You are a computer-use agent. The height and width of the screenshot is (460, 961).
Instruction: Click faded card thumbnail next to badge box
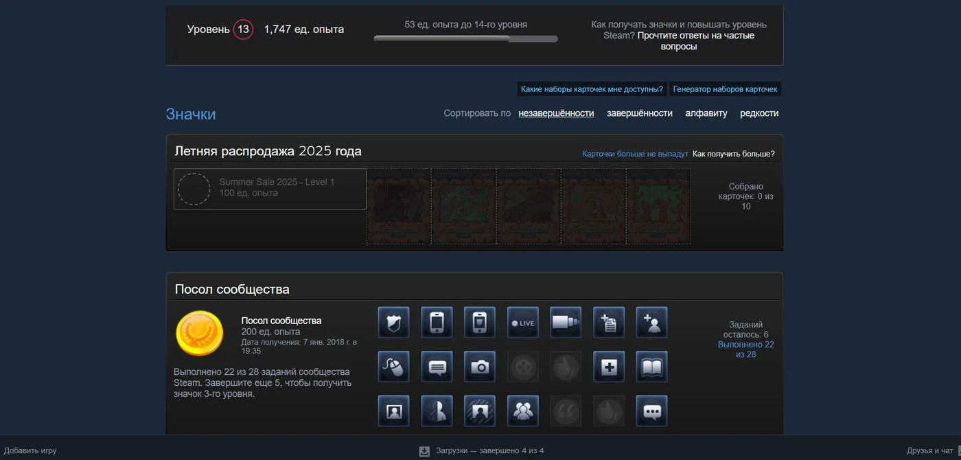(399, 206)
